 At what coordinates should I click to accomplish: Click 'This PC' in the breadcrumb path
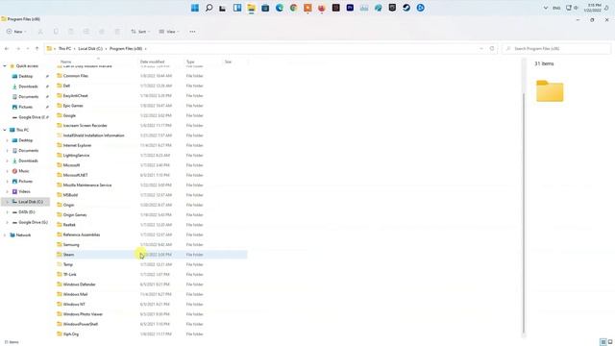pyautogui.click(x=64, y=49)
